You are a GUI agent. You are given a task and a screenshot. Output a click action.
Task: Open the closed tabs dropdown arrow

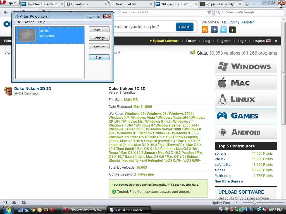coord(254,4)
